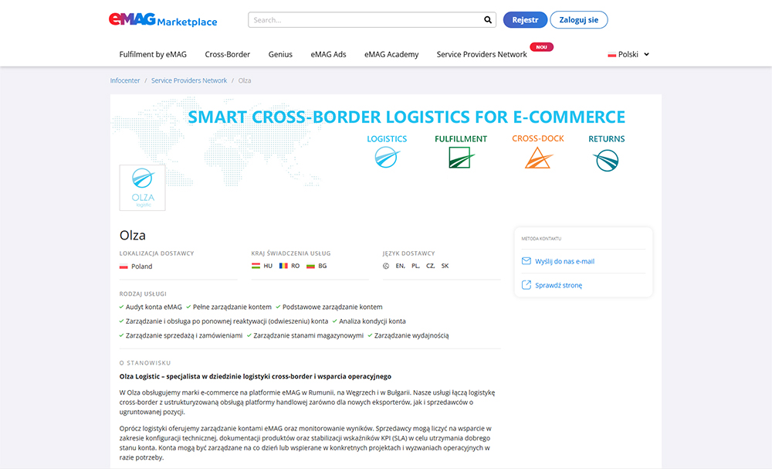Go to Service Providers Network breadcrumb
The height and width of the screenshot is (469, 772).
[x=189, y=80]
